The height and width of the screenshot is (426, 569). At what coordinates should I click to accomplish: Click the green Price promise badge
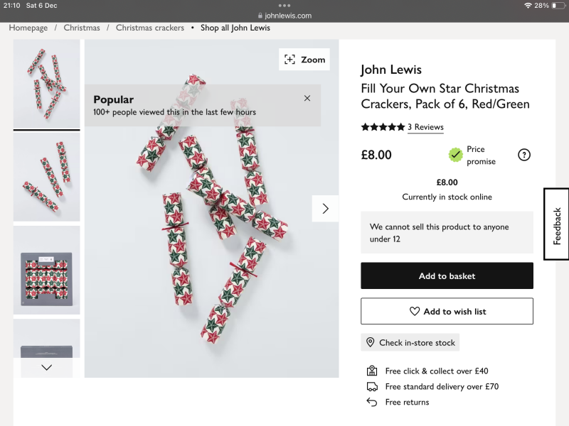coord(456,155)
